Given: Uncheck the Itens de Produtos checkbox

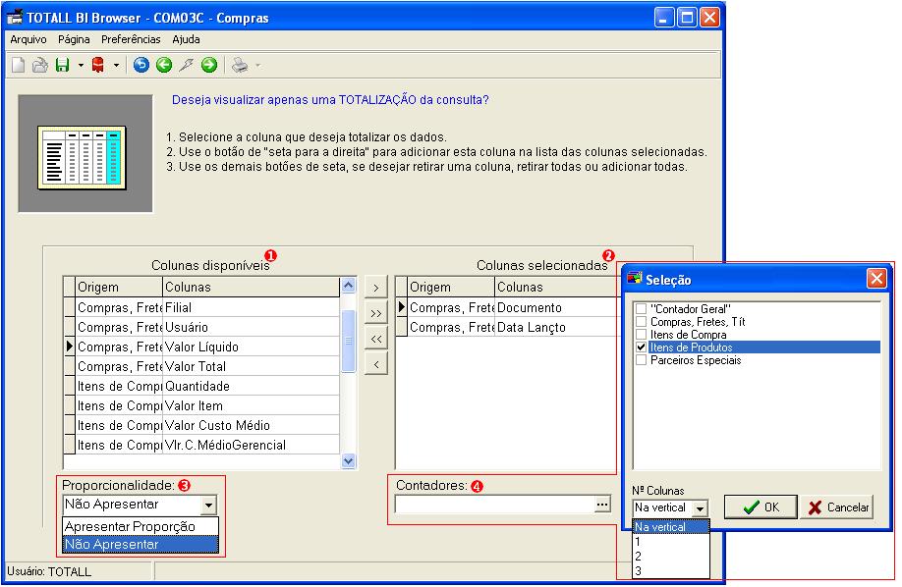Looking at the screenshot, I should coord(641,347).
